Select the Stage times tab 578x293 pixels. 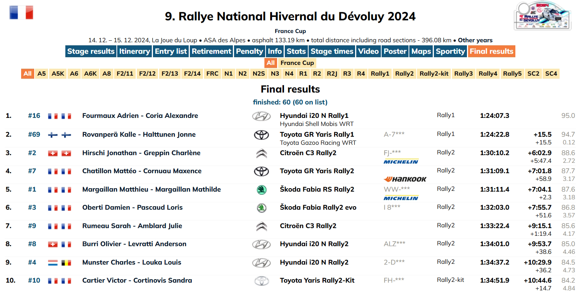tap(332, 51)
